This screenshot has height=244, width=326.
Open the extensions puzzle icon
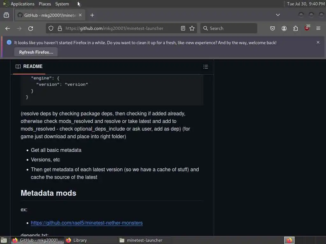pos(295,28)
